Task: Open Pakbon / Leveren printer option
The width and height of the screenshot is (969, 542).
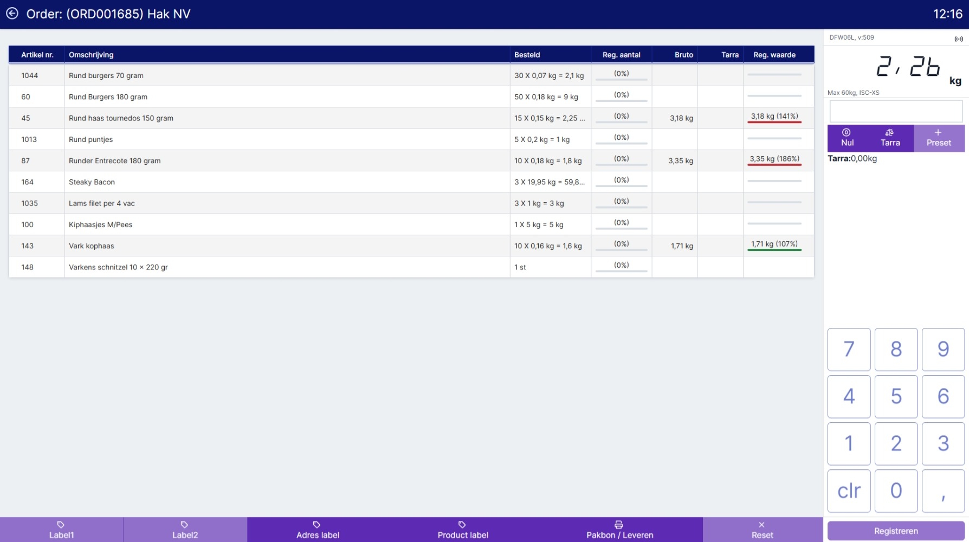Action: (619, 530)
